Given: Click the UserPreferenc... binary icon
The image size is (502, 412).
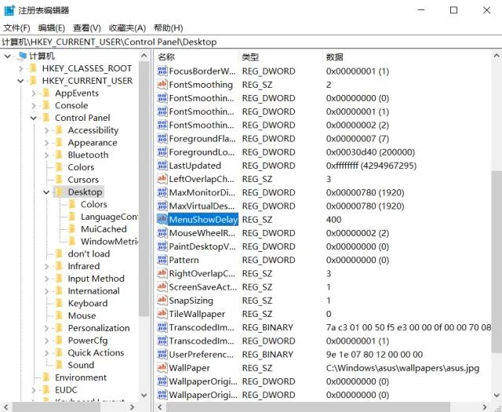Looking at the screenshot, I should point(162,354).
